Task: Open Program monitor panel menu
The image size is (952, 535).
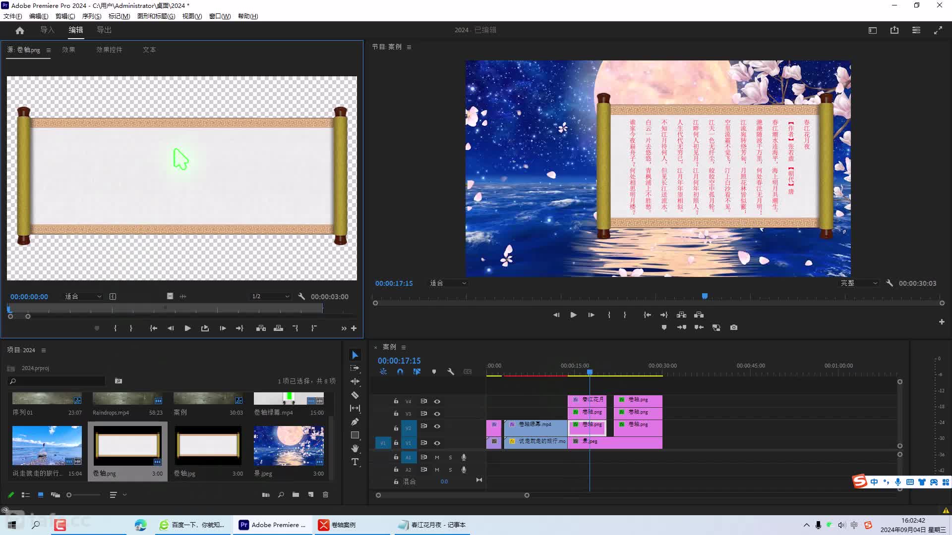Action: (409, 47)
